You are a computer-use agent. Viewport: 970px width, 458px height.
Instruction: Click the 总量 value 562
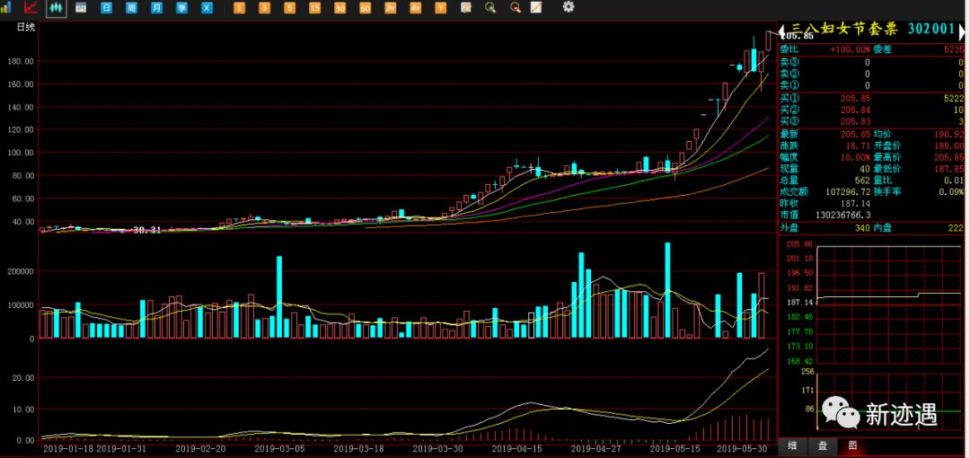coord(862,181)
